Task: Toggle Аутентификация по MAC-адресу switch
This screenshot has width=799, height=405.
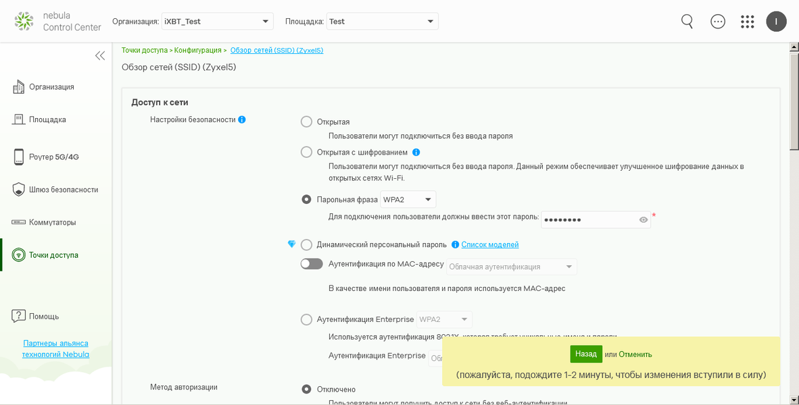Action: click(312, 264)
